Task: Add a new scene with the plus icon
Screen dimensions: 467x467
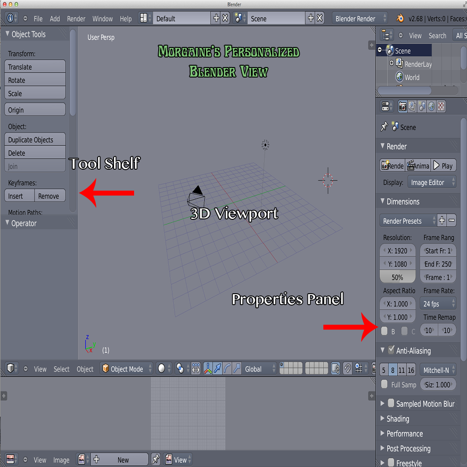Action: [x=310, y=18]
